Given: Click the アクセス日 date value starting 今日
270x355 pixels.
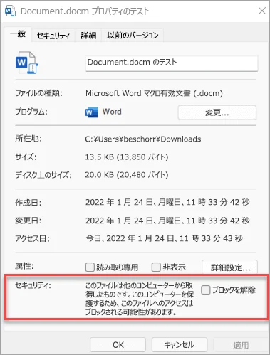Looking at the screenshot, I should [164, 238].
